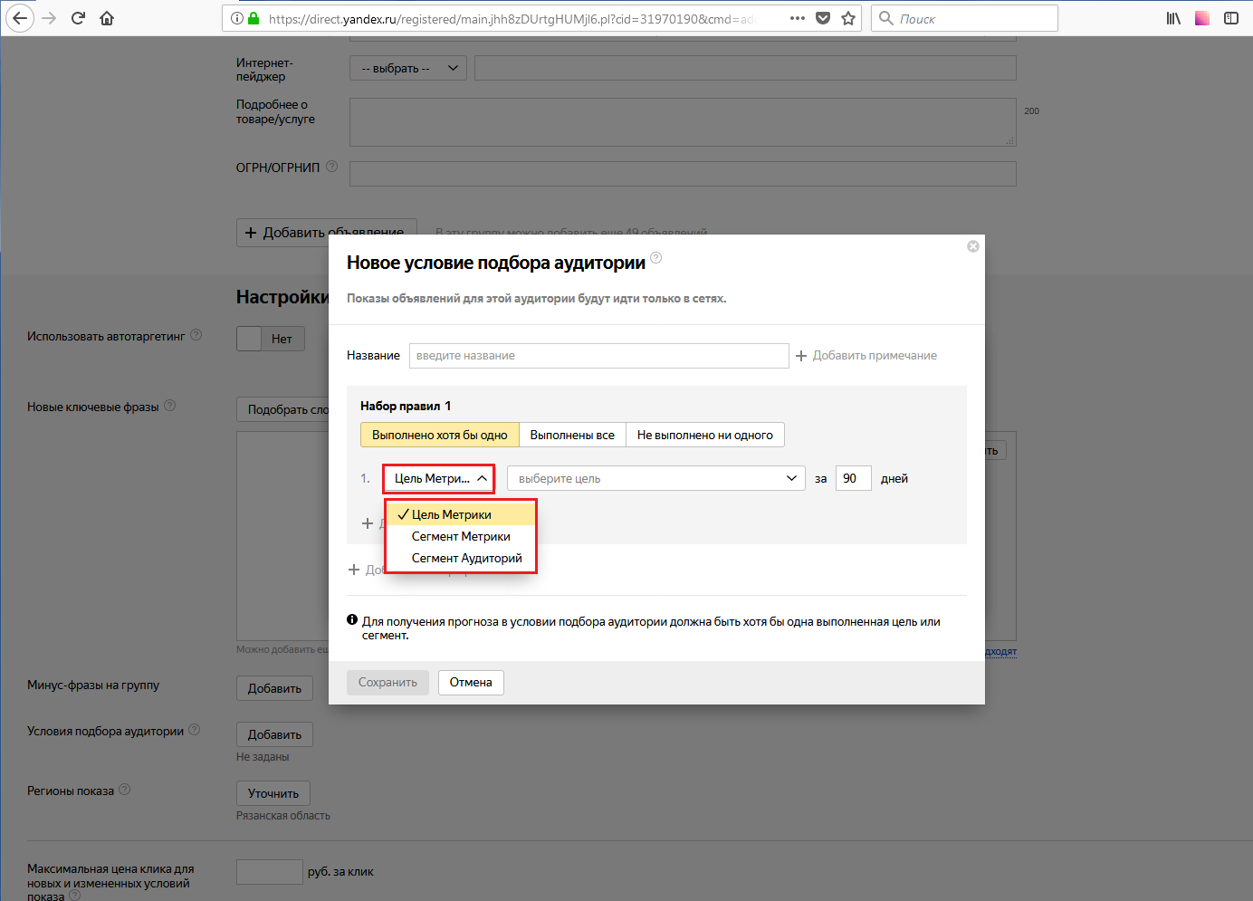Open help for Условия подбора аудитории

195,730
